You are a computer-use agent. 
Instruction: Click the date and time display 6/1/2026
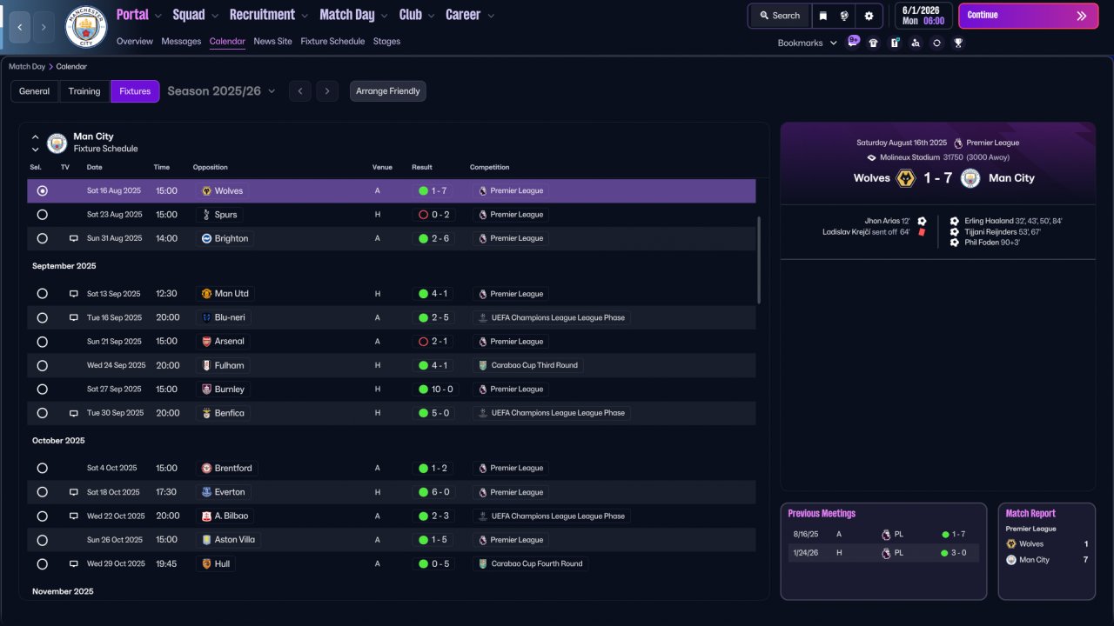[x=923, y=16]
